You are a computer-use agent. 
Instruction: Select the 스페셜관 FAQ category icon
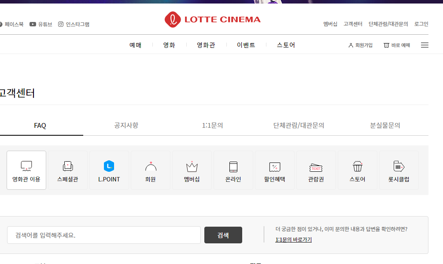click(x=68, y=170)
